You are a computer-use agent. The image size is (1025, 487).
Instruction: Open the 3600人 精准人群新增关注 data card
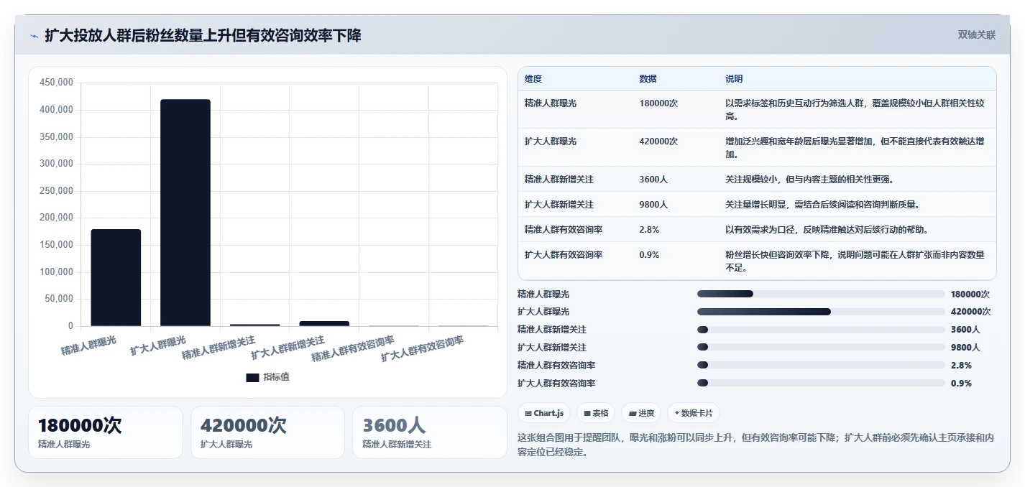coord(430,432)
